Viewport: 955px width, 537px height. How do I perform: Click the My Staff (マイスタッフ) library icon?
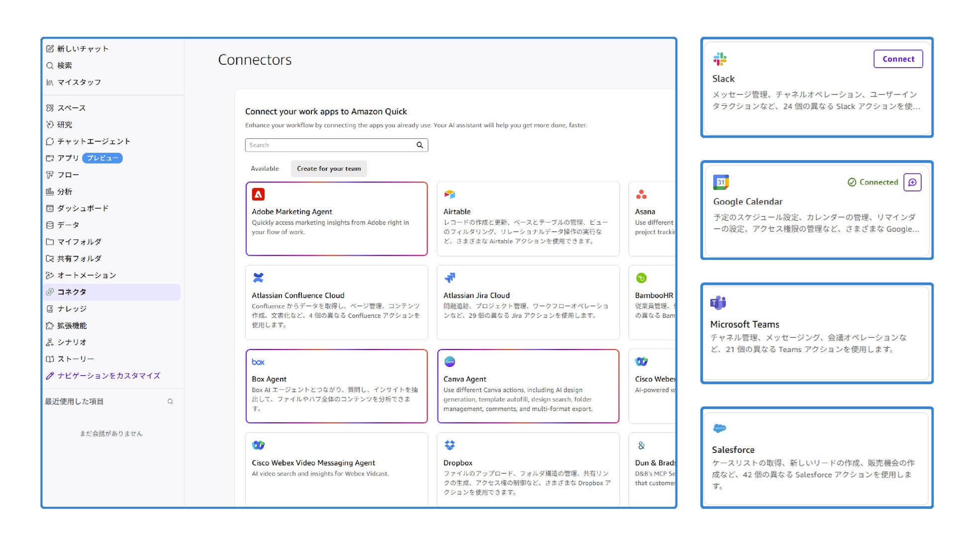[x=50, y=83]
